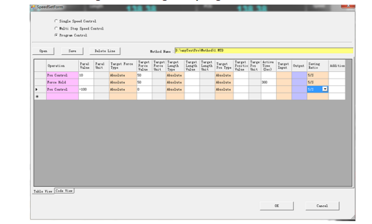Click the Force Hold operation cell
The width and height of the screenshot is (372, 224).
click(63, 82)
